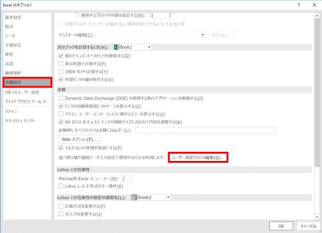Select the 使用するプロセッサの数を指定する radio button

point(77,15)
